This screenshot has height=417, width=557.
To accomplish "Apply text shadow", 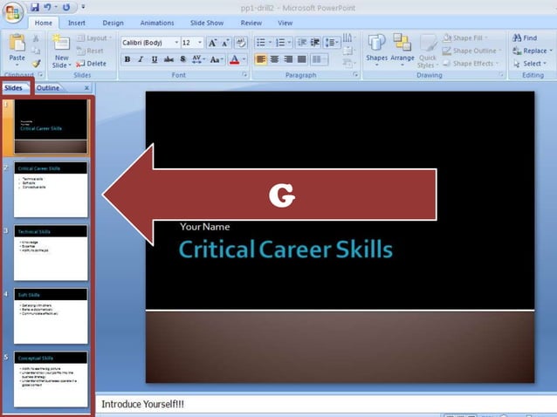I will point(183,59).
